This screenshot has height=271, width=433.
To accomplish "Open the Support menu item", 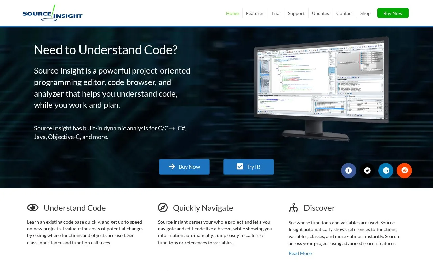I will tap(296, 13).
